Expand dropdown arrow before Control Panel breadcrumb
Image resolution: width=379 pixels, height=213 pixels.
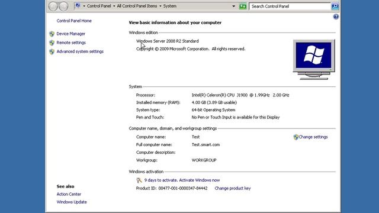84,6
